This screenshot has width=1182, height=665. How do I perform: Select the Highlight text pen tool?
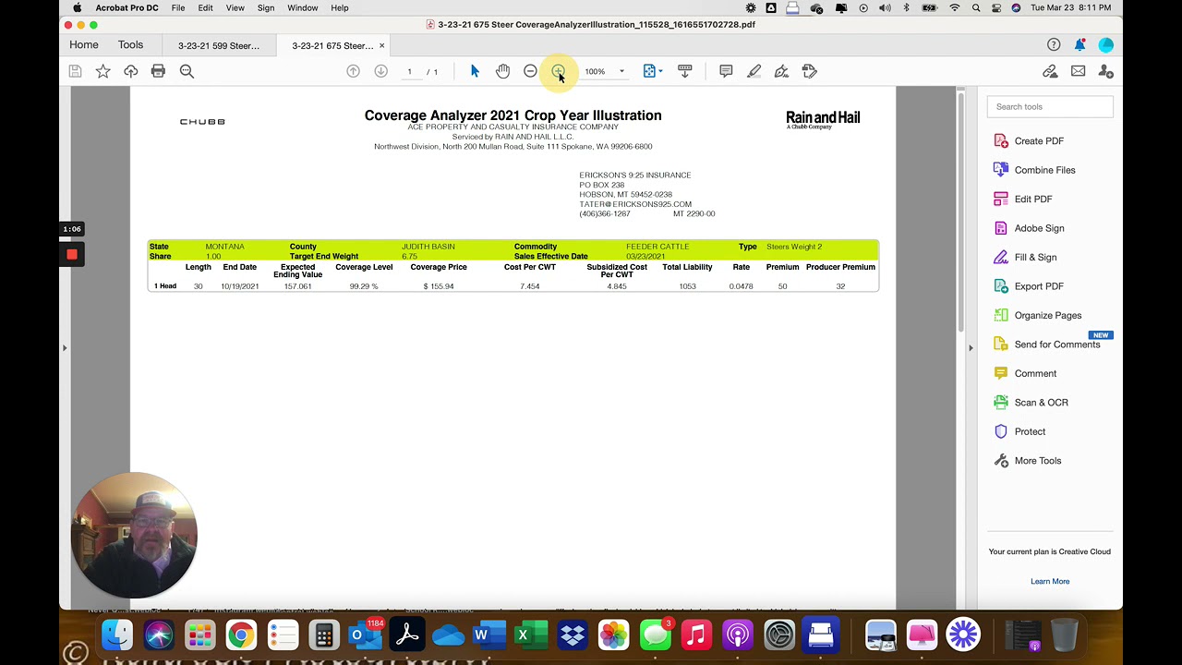click(x=754, y=71)
